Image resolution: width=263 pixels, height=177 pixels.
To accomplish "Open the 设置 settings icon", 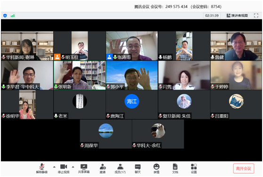I will point(194,169).
